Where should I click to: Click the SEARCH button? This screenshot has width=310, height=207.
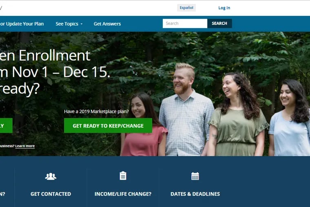(219, 23)
